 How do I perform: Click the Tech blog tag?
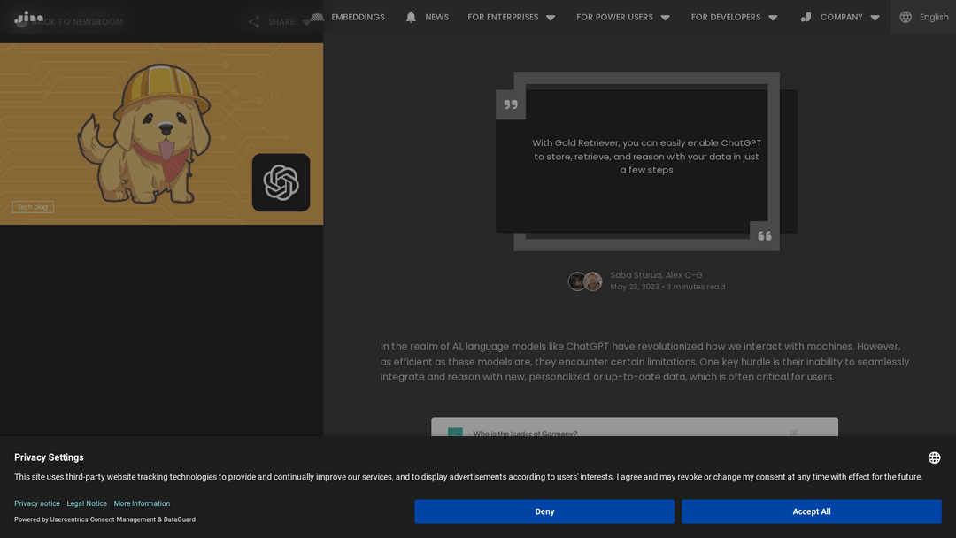pyautogui.click(x=33, y=207)
